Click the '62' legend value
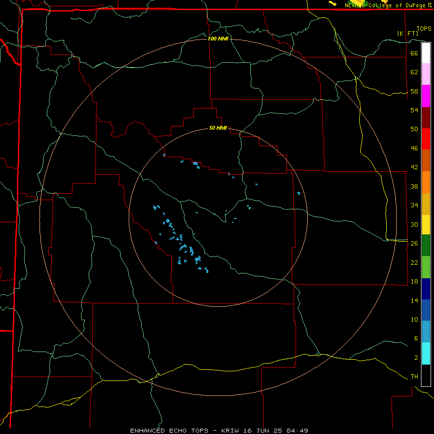 [x=414, y=72]
